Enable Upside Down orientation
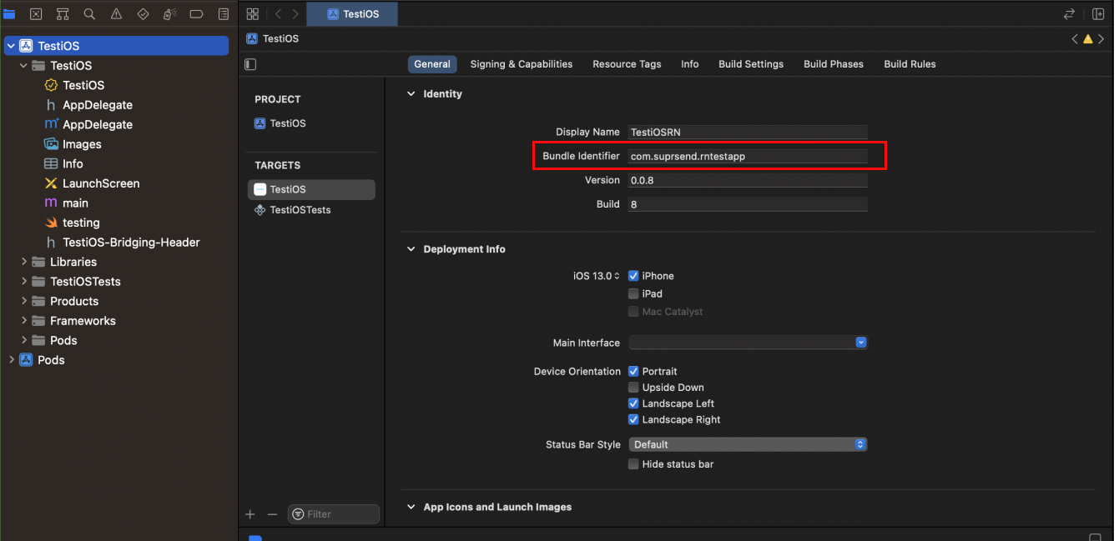This screenshot has width=1119, height=541. pyautogui.click(x=633, y=388)
